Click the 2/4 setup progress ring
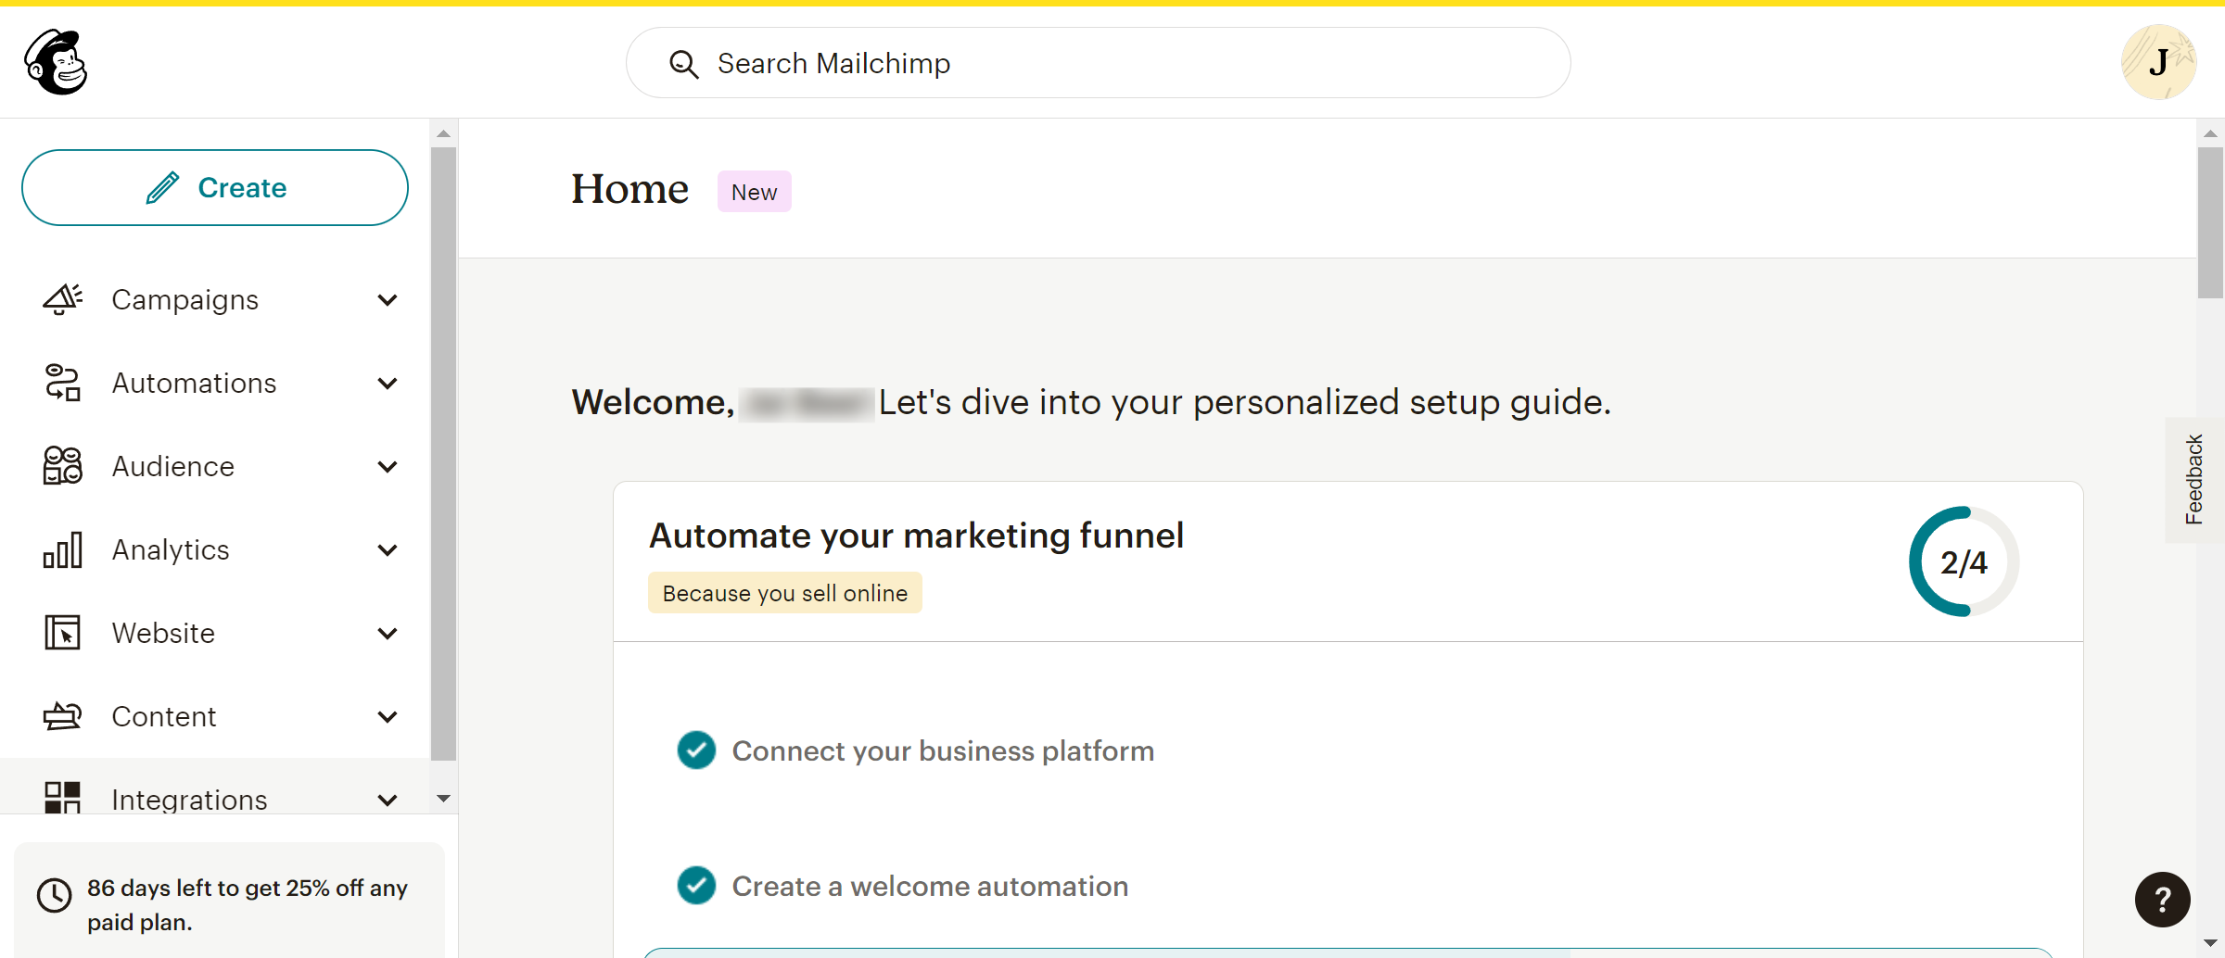 1964,562
